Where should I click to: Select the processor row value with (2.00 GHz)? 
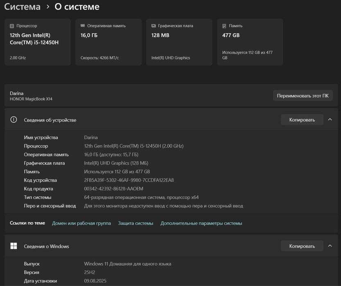(x=134, y=146)
